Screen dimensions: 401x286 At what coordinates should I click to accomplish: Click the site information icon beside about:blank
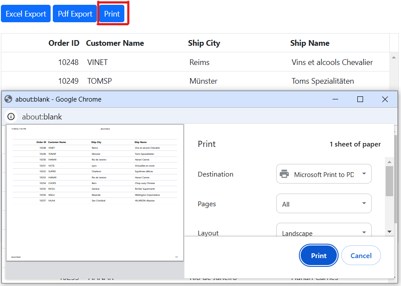pyautogui.click(x=11, y=117)
